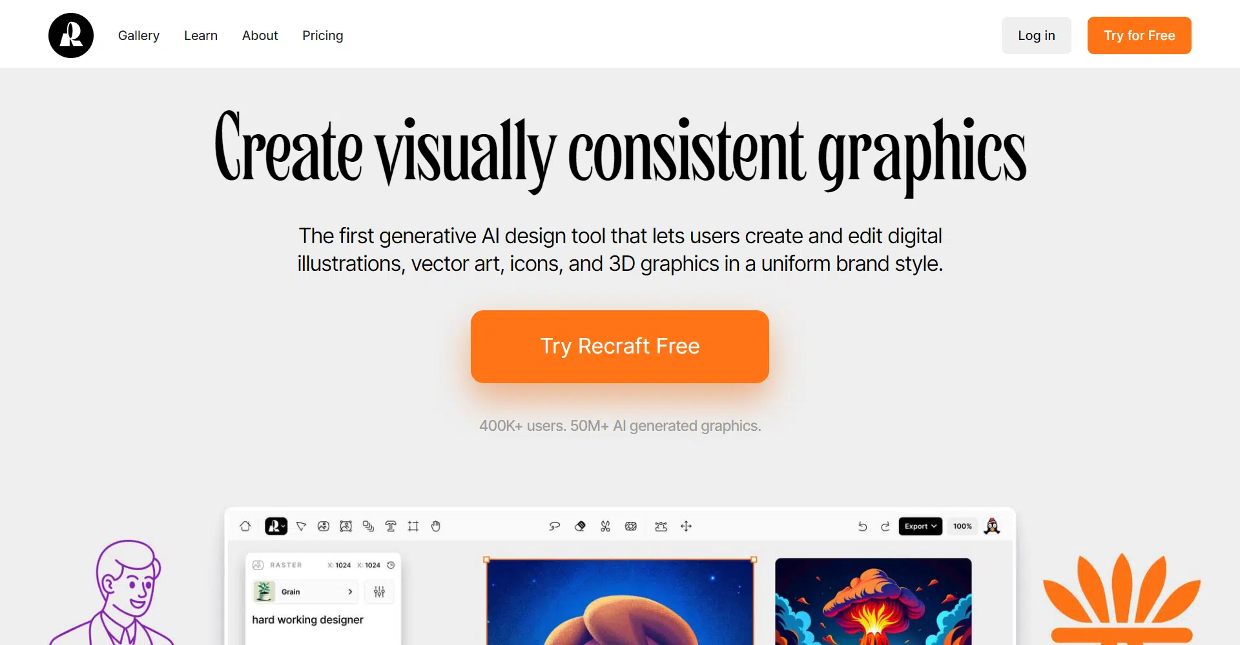
Task: Click the 100% zoom level control
Action: [962, 526]
